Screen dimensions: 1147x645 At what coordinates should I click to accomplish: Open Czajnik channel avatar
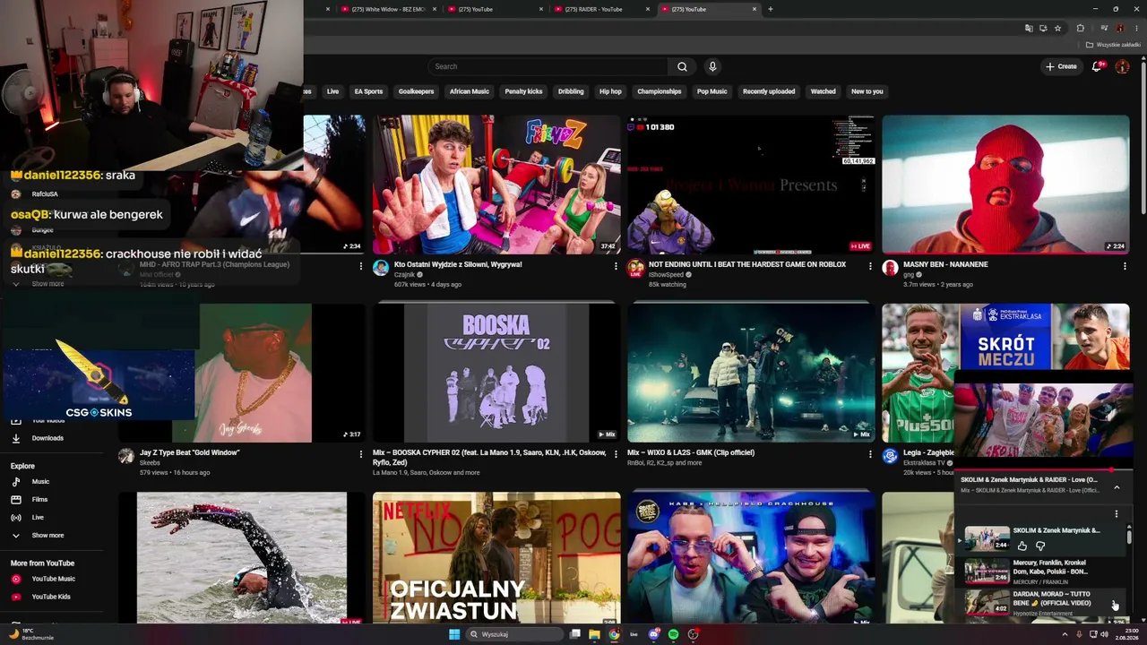point(381,268)
